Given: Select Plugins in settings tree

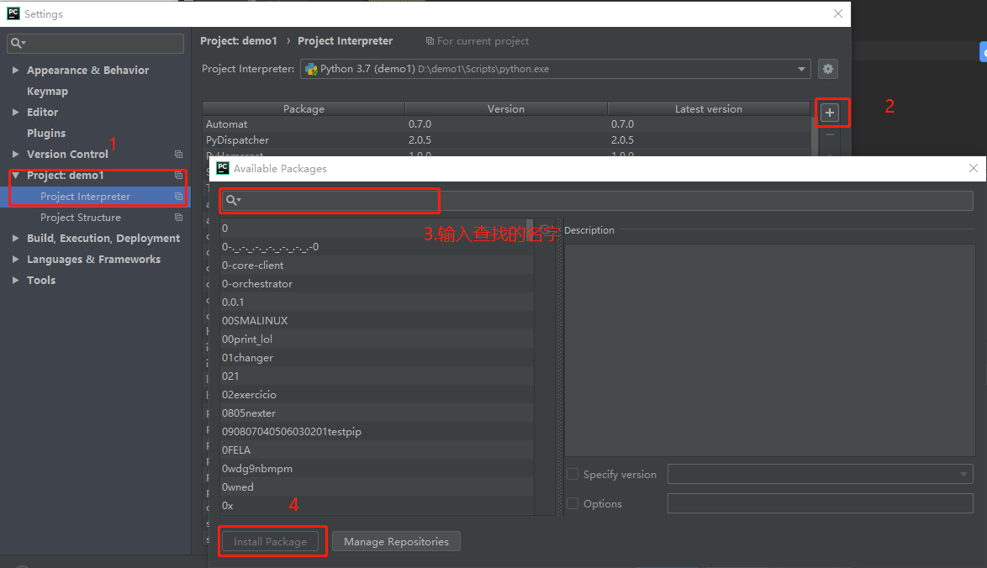Looking at the screenshot, I should [x=46, y=133].
